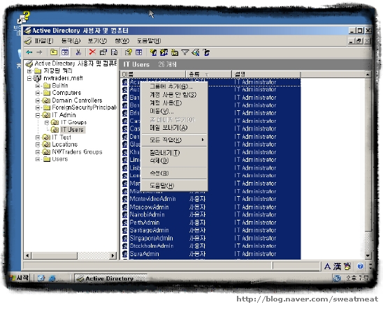Click the MMC console icon left of 파일 menu
The width and height of the screenshot is (383, 314).
click(28, 41)
